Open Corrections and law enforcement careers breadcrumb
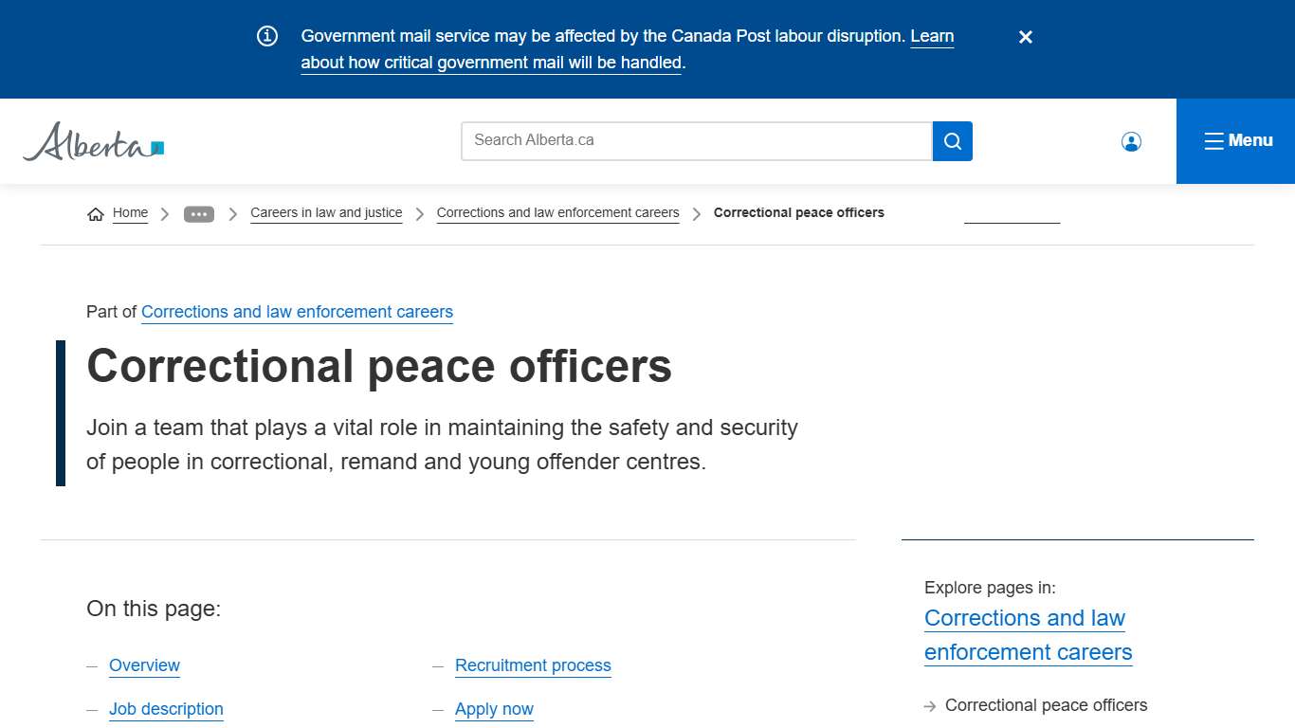This screenshot has width=1295, height=728. click(557, 212)
